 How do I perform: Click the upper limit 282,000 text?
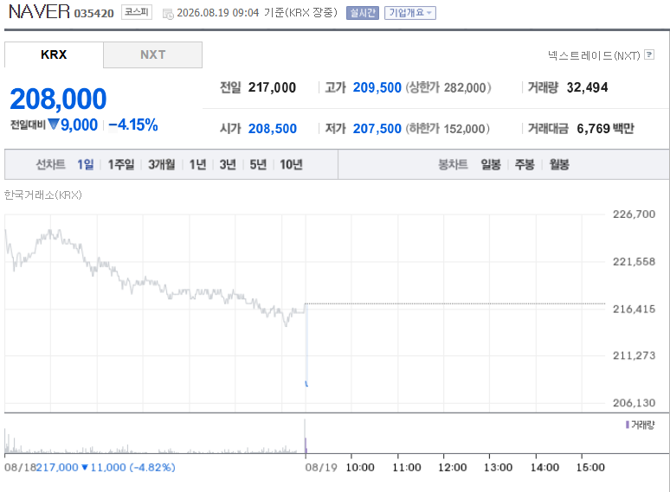point(448,87)
